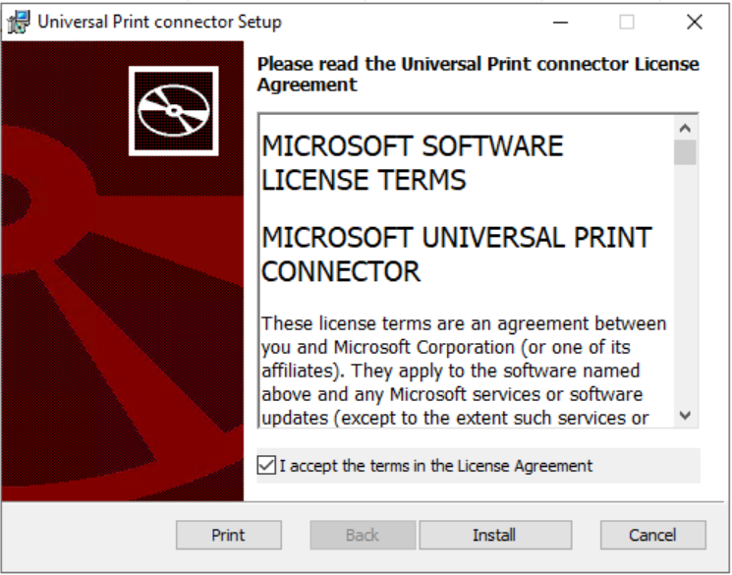
Task: Click the "I accept the terms" label text
Action: 436,466
